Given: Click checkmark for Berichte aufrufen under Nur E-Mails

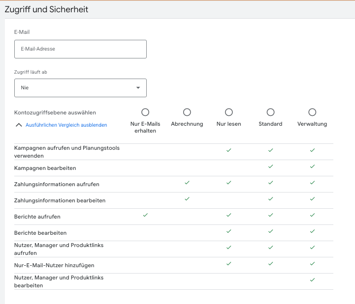Looking at the screenshot, I should [145, 215].
